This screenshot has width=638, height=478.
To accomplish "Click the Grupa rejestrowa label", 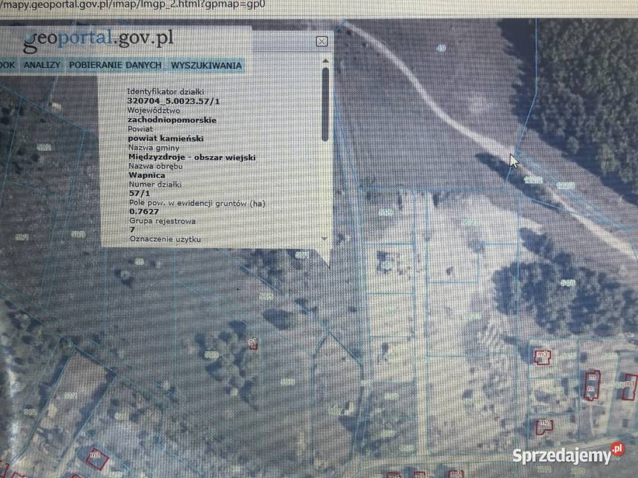I will 162,221.
